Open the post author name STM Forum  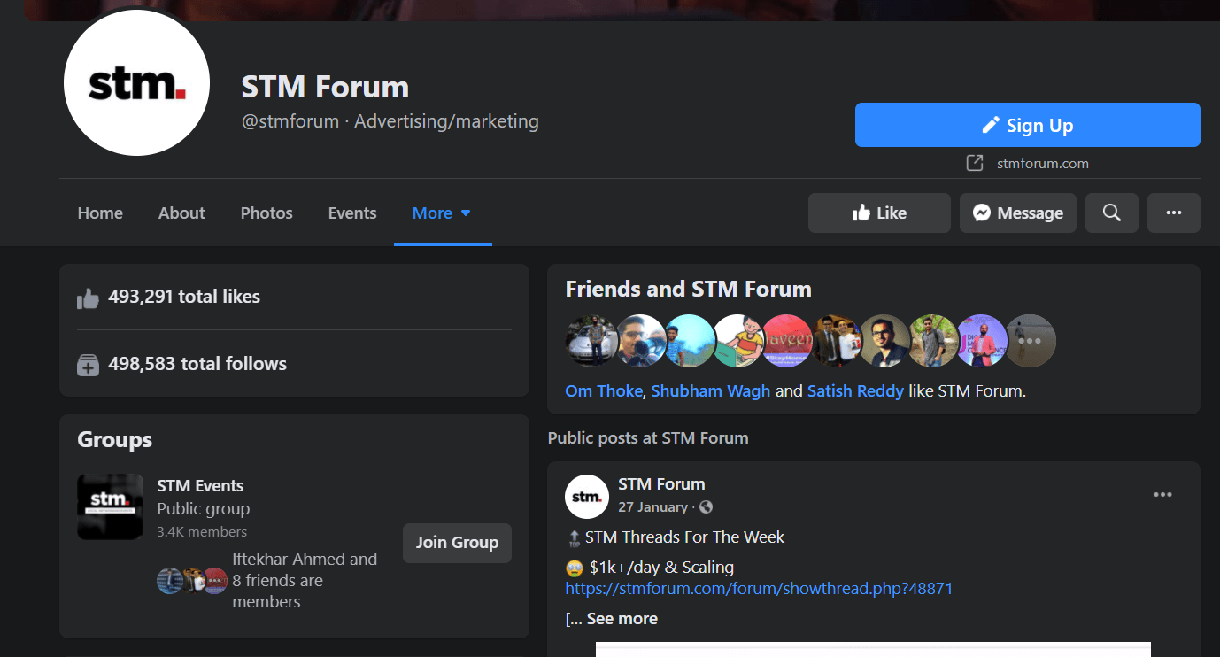[x=661, y=484]
